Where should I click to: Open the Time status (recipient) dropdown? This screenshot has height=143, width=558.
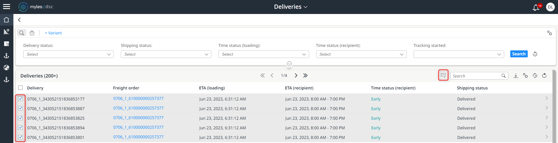(x=361, y=54)
